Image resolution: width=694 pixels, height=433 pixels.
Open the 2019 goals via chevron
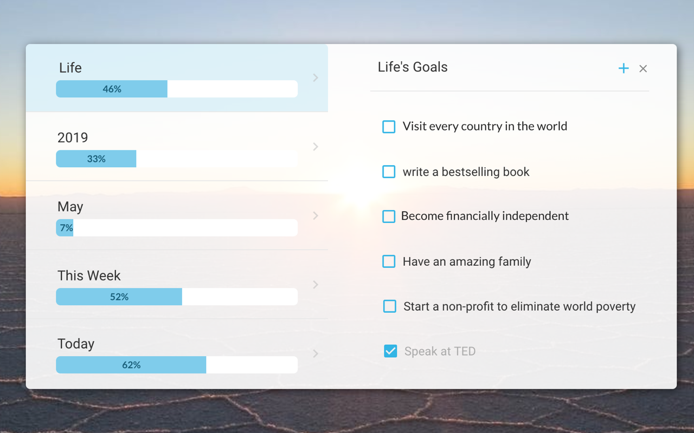(316, 147)
